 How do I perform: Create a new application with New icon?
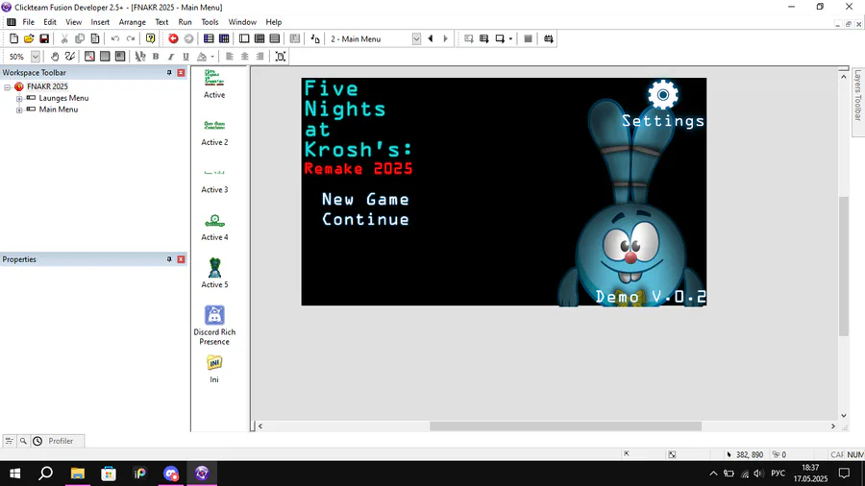(x=13, y=38)
